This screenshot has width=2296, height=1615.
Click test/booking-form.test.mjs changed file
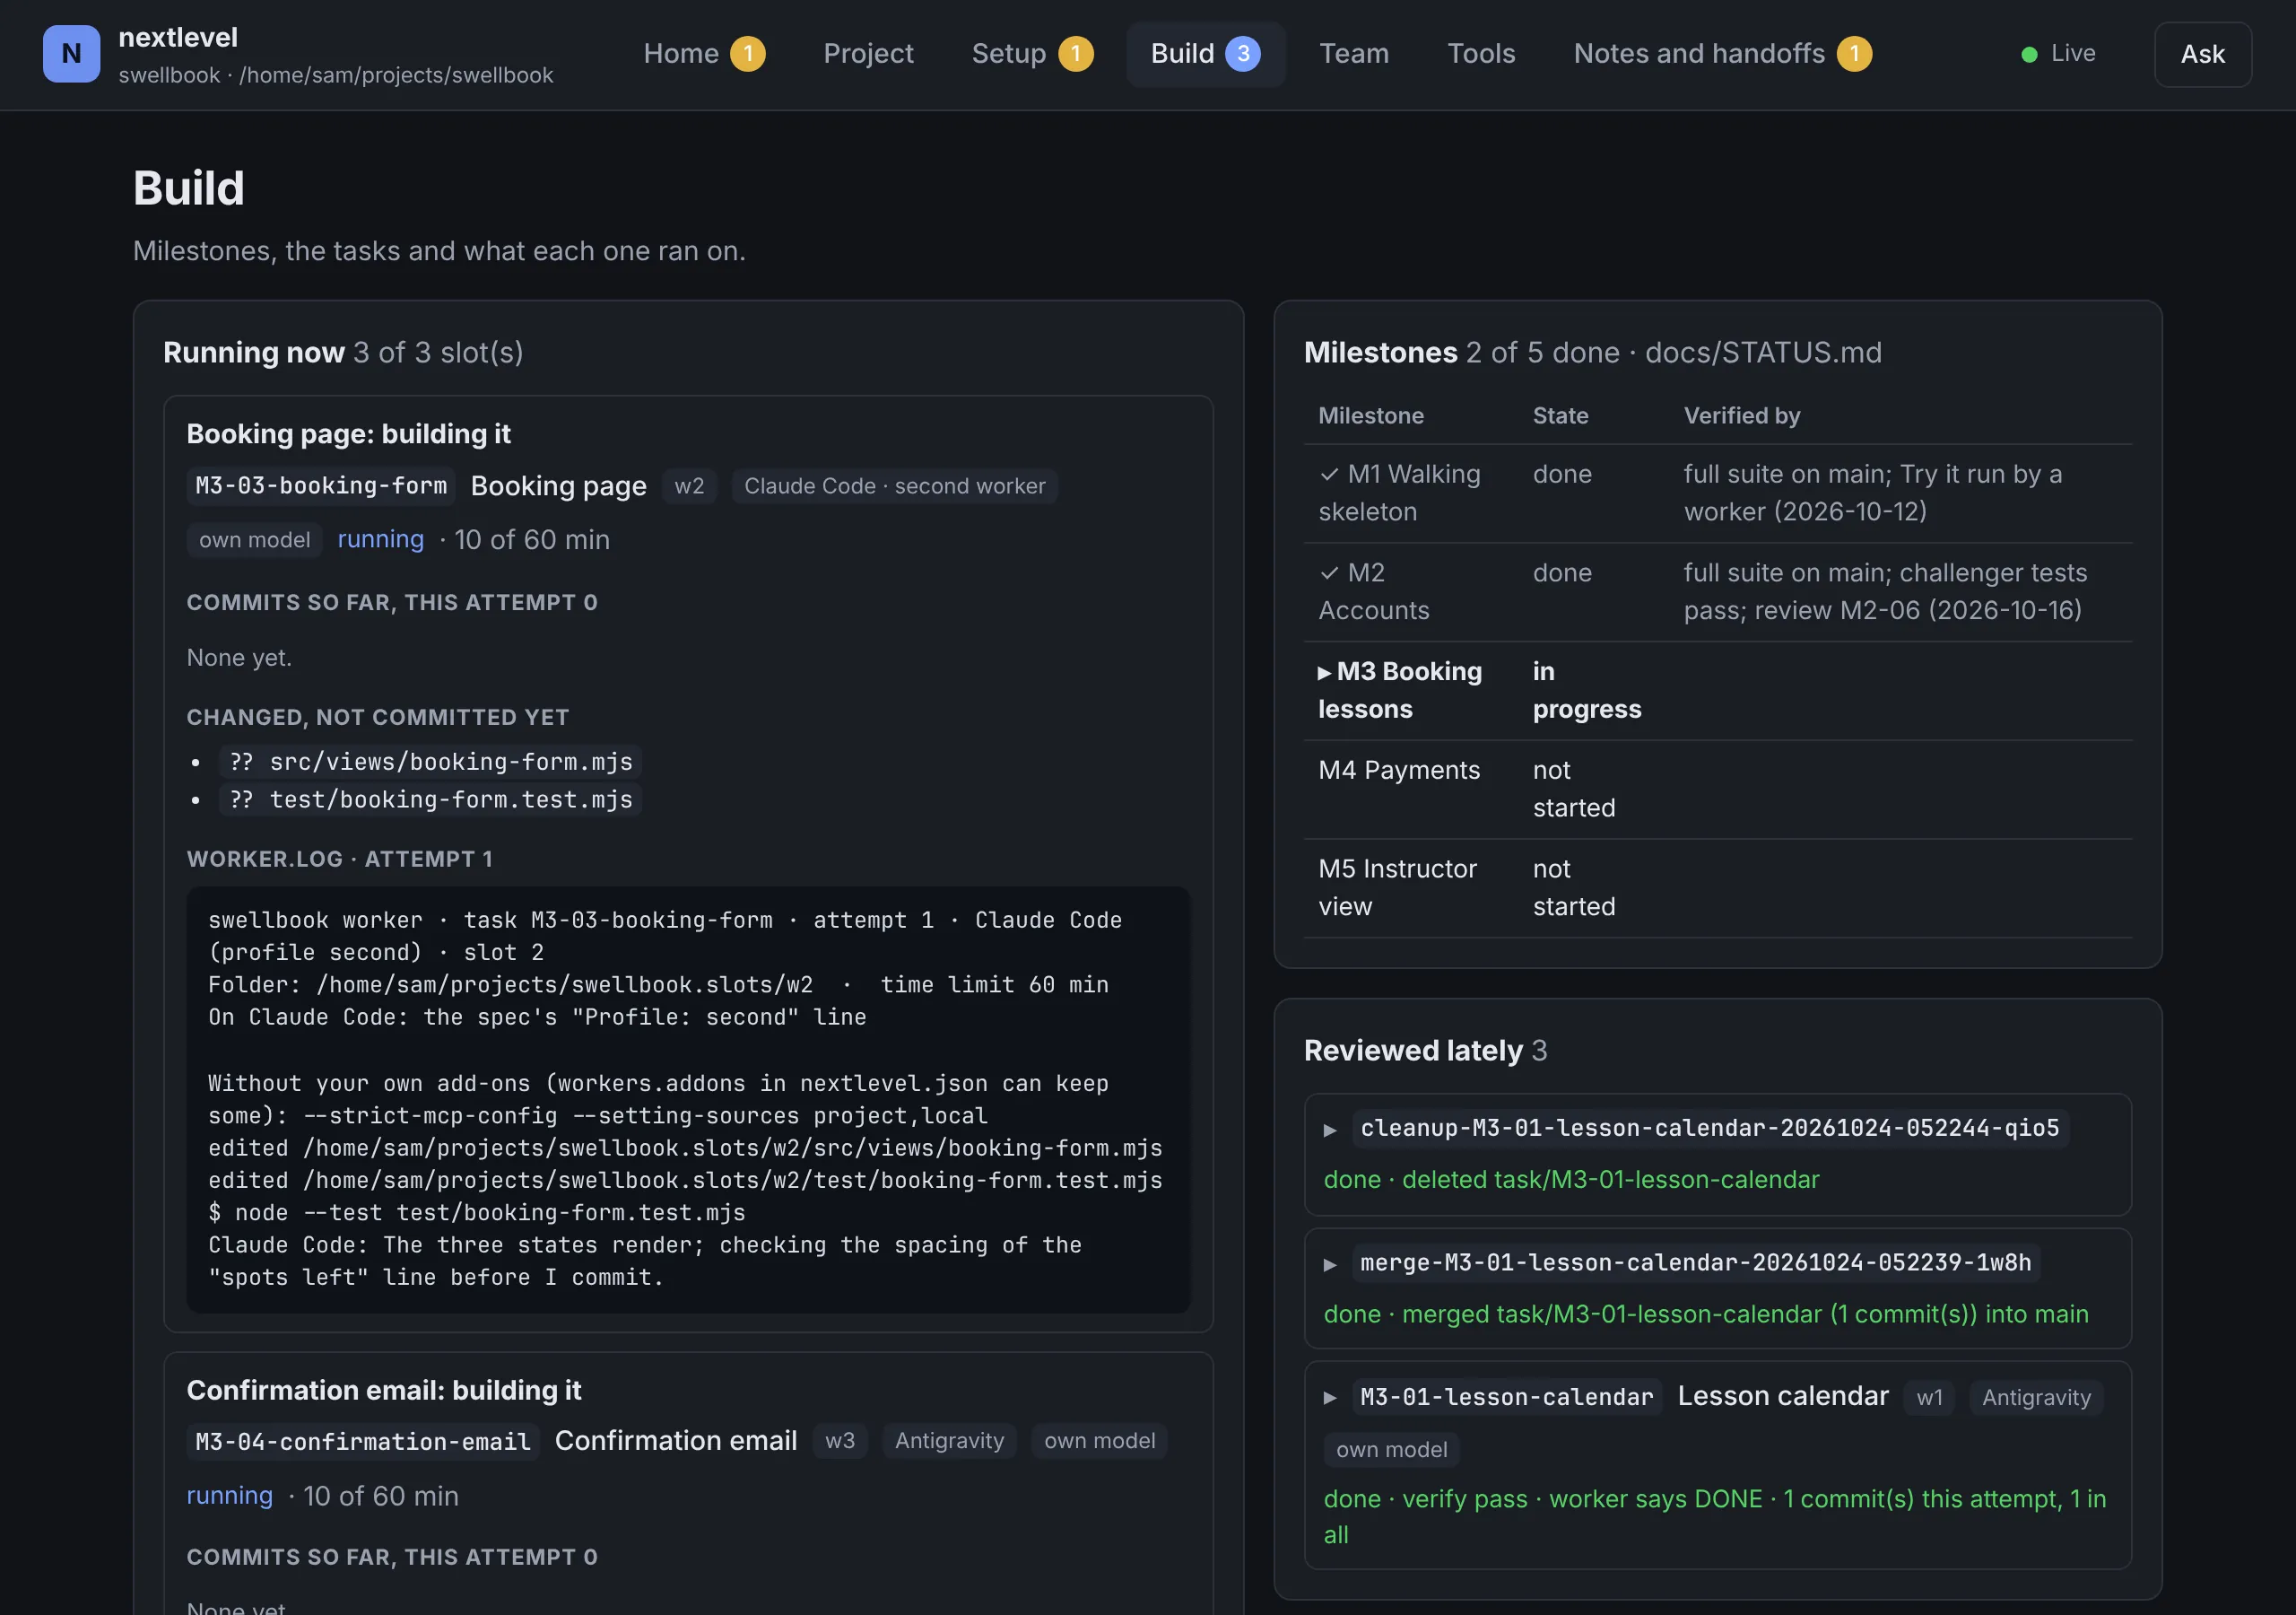pyautogui.click(x=431, y=800)
